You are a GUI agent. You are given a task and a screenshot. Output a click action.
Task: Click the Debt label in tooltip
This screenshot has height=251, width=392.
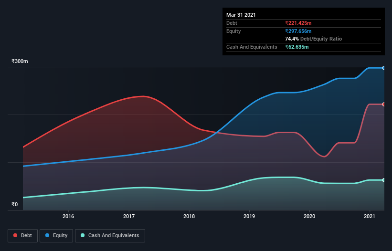pos(232,23)
